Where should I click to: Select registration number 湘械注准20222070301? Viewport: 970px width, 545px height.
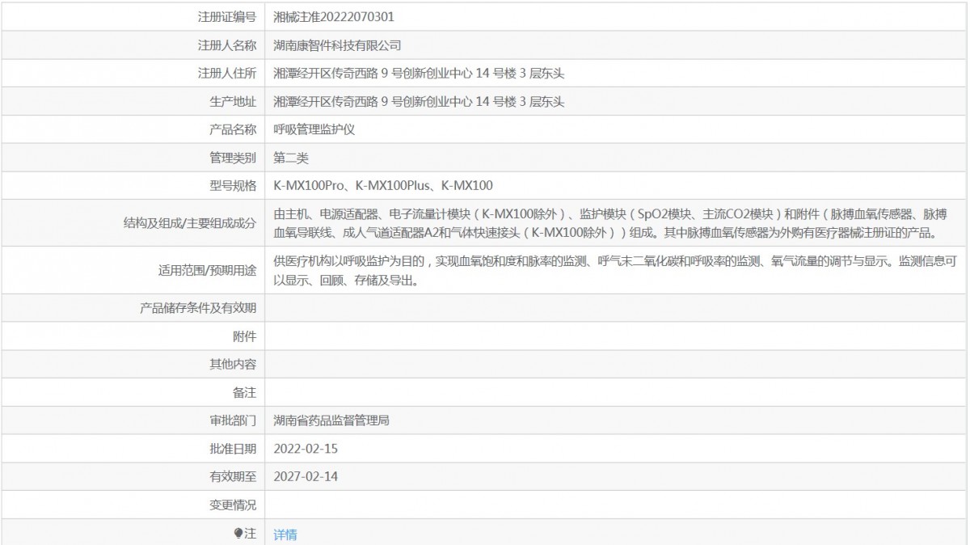(x=334, y=16)
